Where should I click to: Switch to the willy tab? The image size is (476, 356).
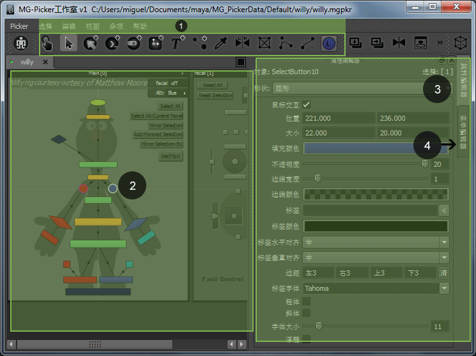tap(27, 62)
